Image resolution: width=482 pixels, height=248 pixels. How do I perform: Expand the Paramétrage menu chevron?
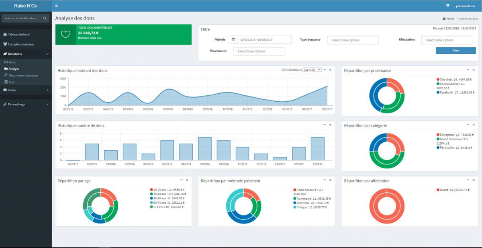pyautogui.click(x=47, y=105)
